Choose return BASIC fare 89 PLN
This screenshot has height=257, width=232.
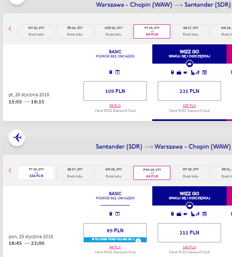115,232
